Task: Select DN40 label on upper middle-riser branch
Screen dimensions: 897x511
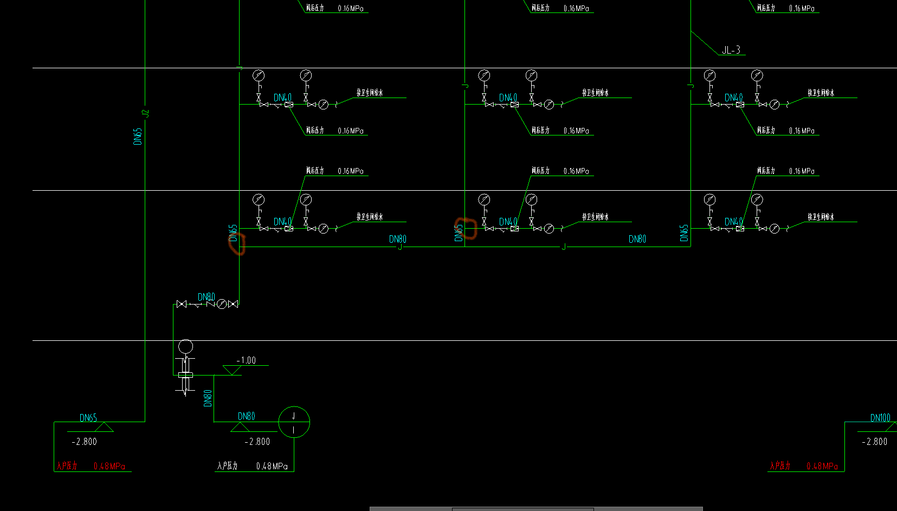Action: tap(508, 98)
